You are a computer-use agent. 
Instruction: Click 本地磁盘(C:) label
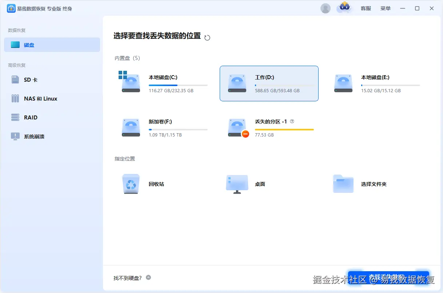(163, 77)
